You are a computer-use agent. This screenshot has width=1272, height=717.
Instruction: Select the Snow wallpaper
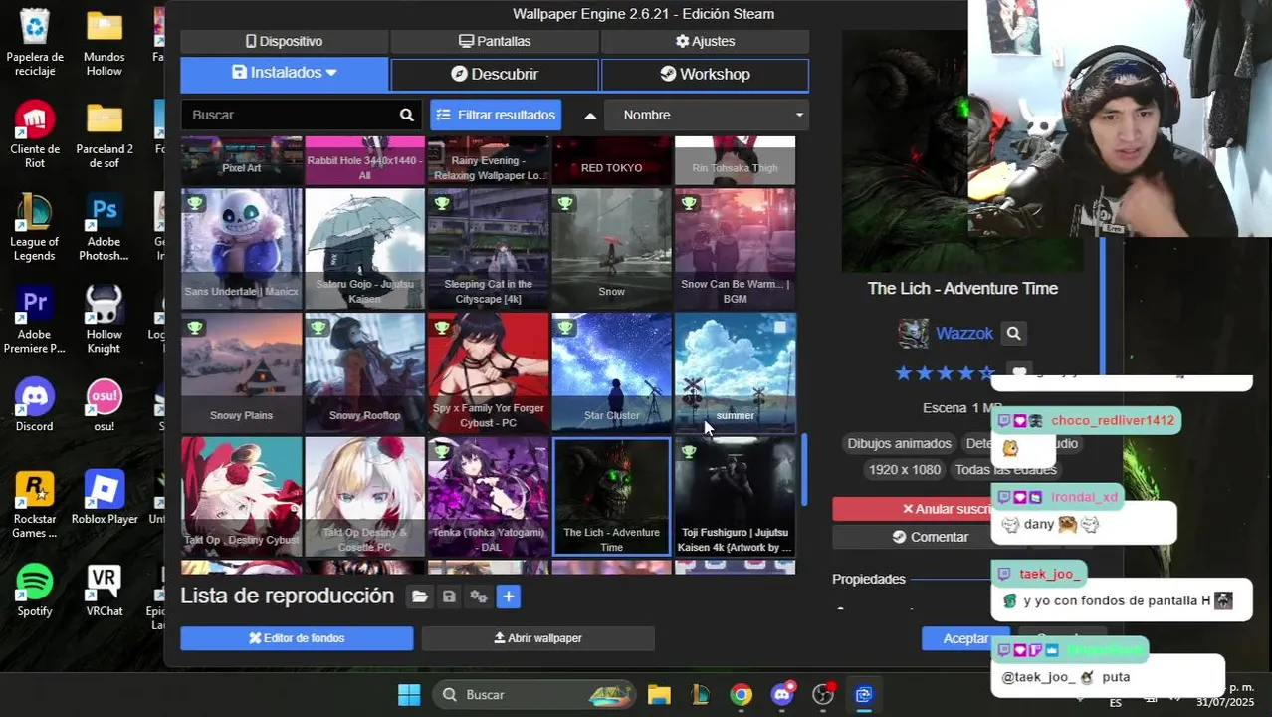tap(611, 249)
